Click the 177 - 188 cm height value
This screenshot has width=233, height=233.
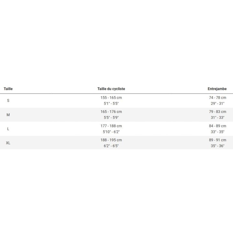click(x=111, y=126)
